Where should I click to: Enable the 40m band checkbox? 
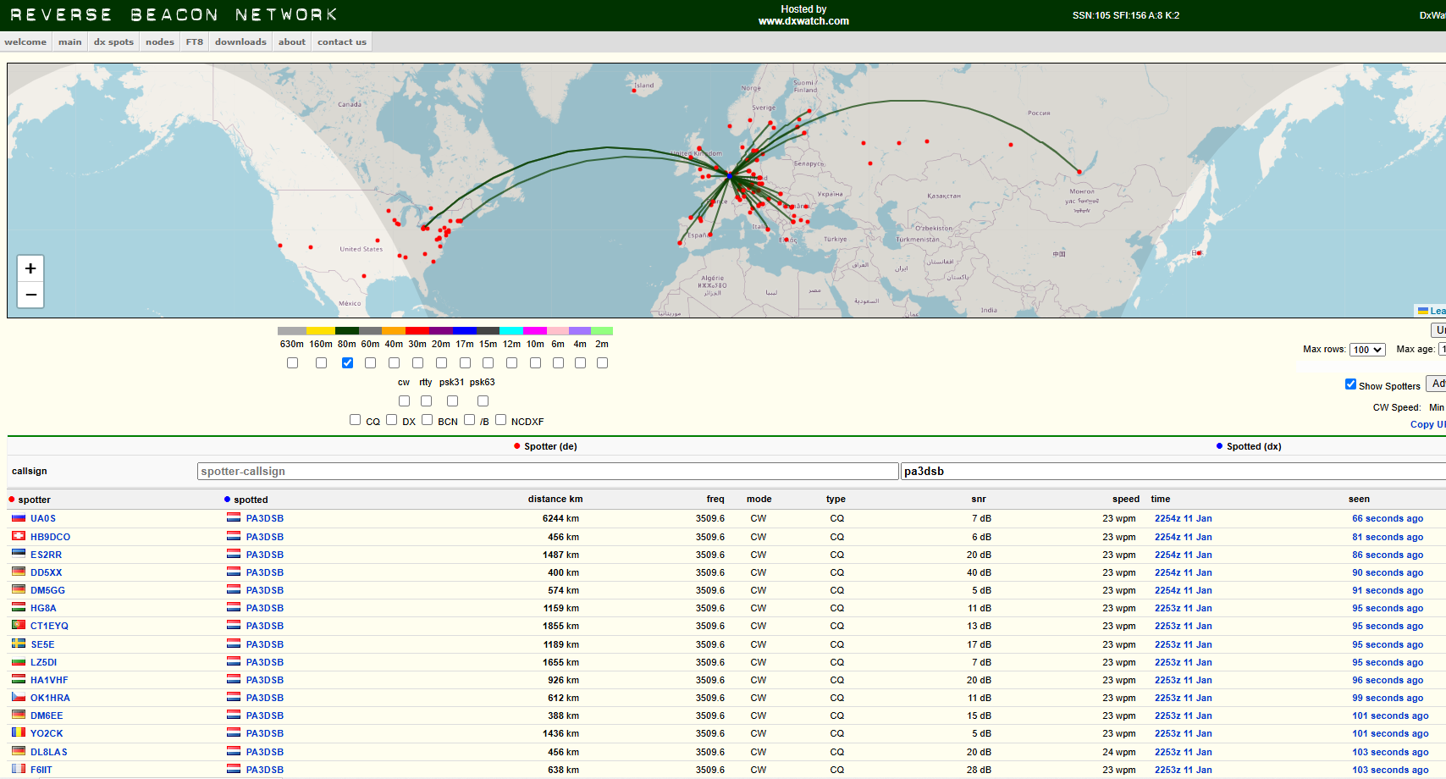pos(394,363)
